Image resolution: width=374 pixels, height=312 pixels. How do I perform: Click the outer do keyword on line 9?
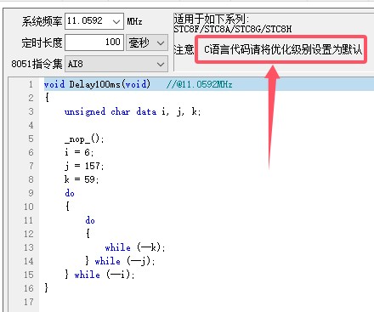pos(70,193)
